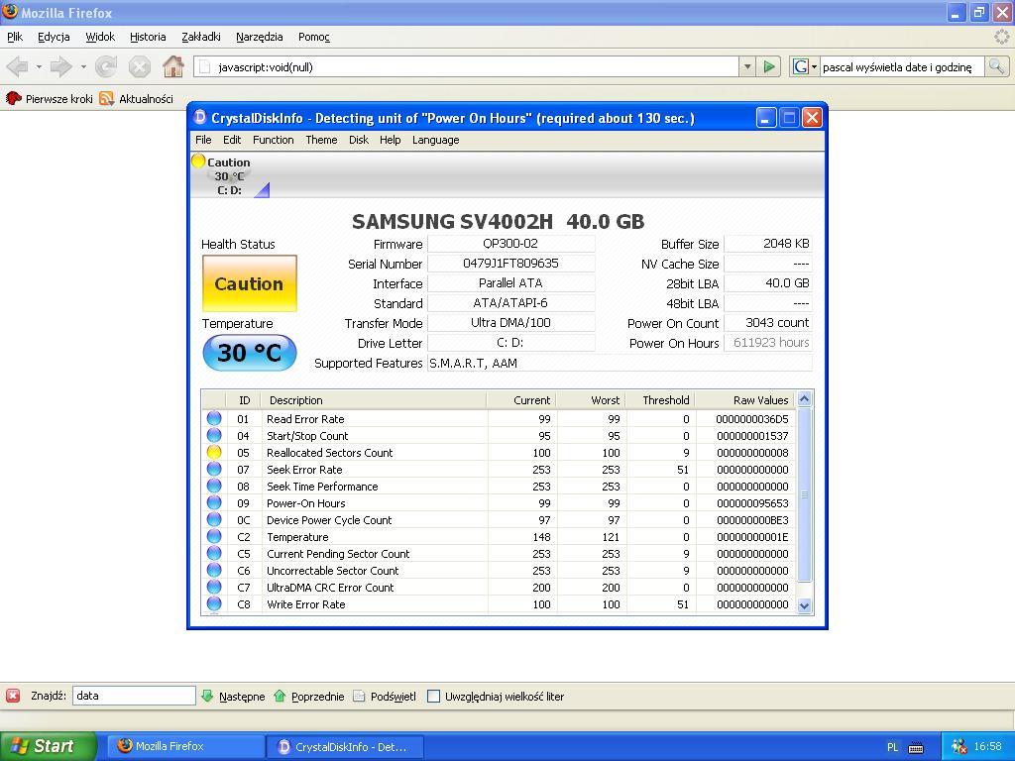
Task: Click the Windows Start button
Action: tap(48, 746)
